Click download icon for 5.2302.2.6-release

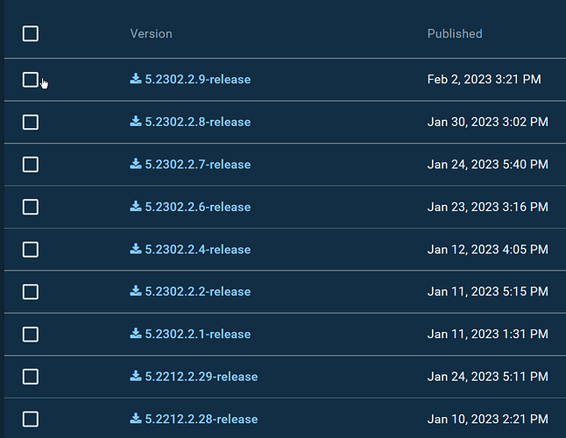click(136, 207)
